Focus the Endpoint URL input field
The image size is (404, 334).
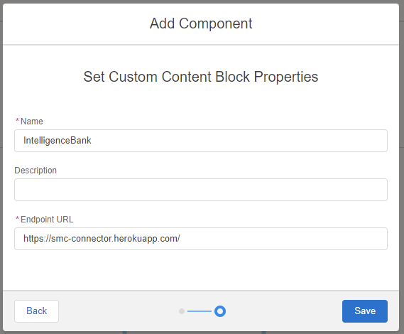(201, 239)
